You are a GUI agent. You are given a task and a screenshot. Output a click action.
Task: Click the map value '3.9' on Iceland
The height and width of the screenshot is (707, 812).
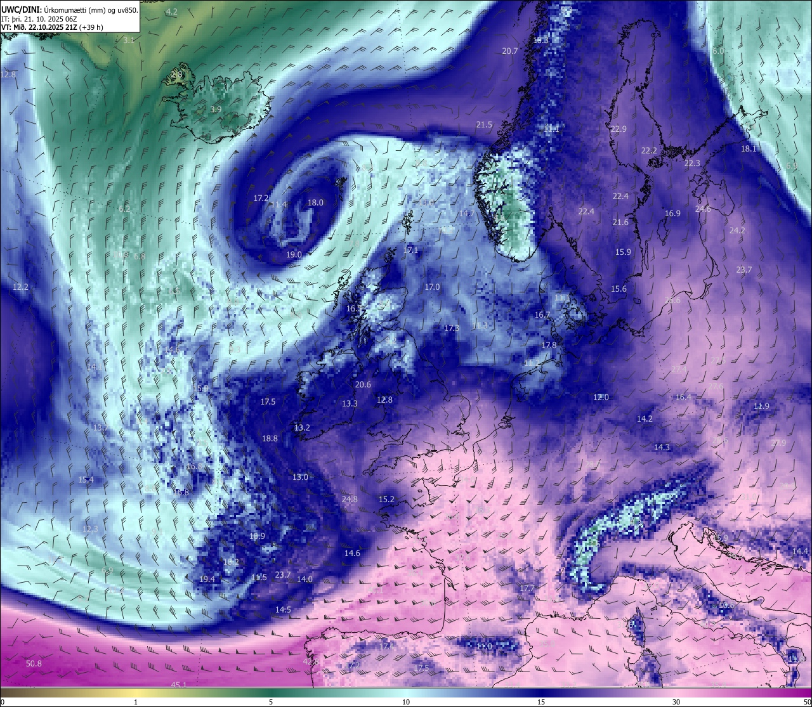tap(216, 109)
